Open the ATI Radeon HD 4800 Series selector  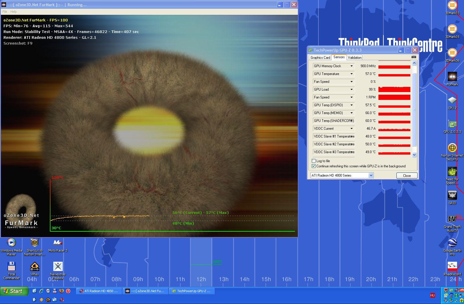(x=342, y=175)
